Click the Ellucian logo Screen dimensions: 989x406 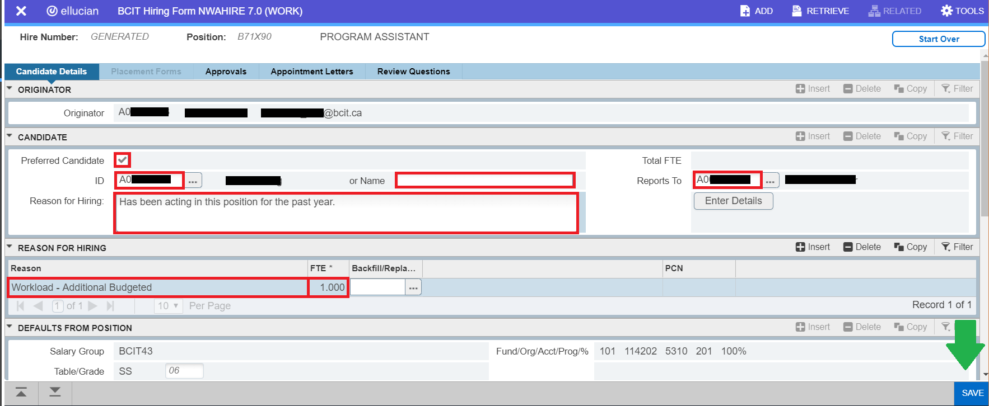tap(73, 11)
